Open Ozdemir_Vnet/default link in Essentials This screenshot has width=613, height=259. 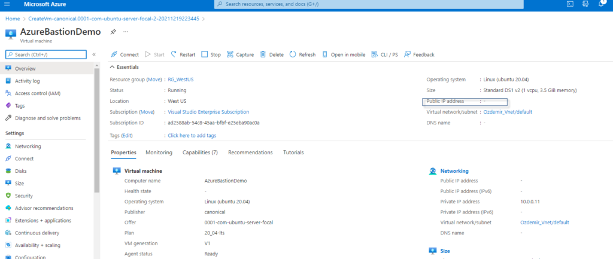(x=508, y=112)
